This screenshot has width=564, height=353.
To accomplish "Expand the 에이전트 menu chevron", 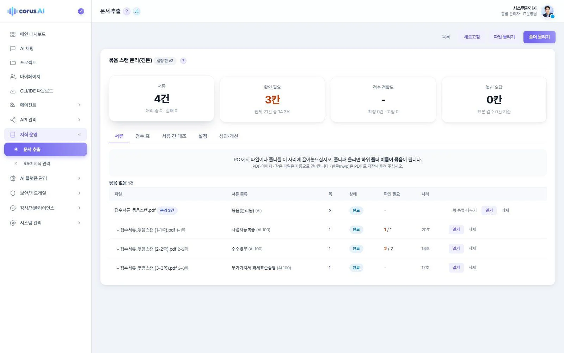I will [x=79, y=105].
